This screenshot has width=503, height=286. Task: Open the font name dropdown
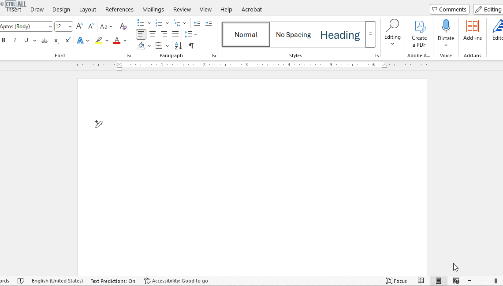click(50, 26)
